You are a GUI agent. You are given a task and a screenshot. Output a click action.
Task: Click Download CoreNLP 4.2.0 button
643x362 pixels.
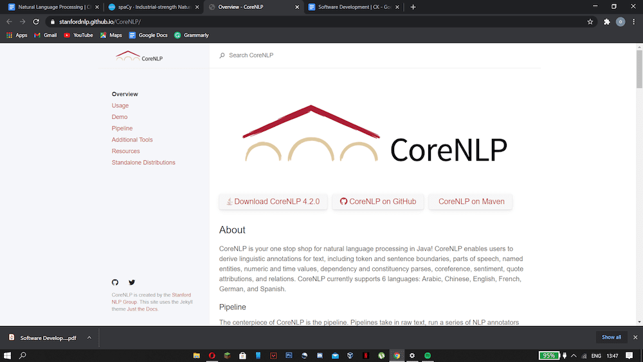pyautogui.click(x=273, y=202)
